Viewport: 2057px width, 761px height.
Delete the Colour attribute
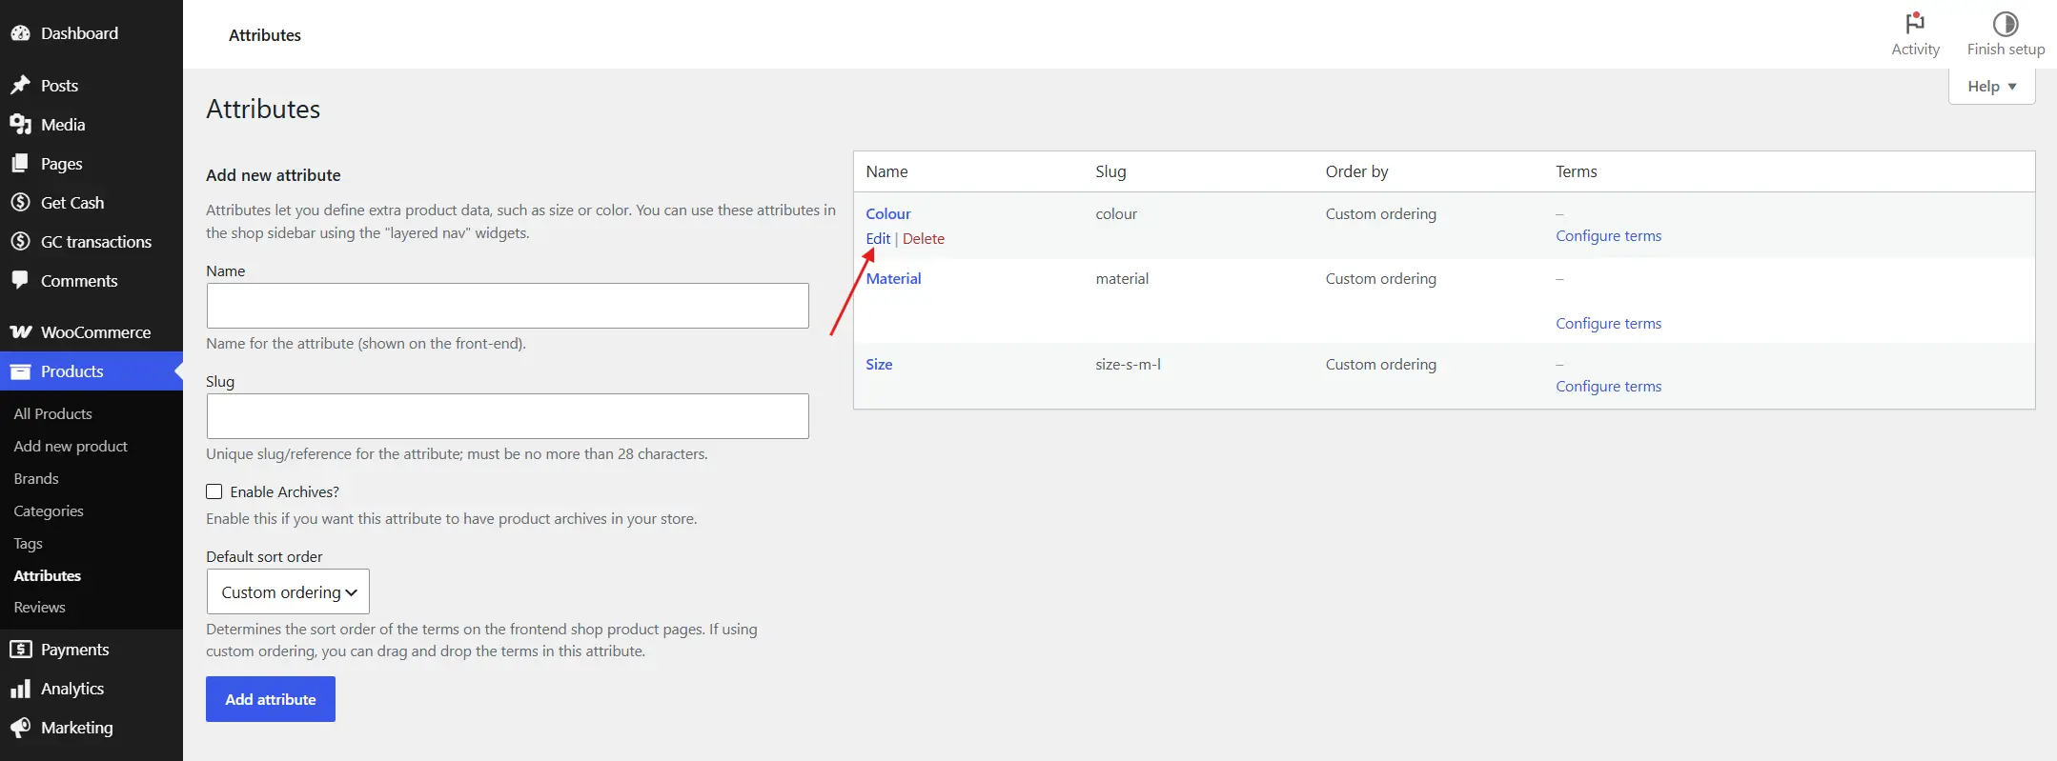click(x=924, y=239)
